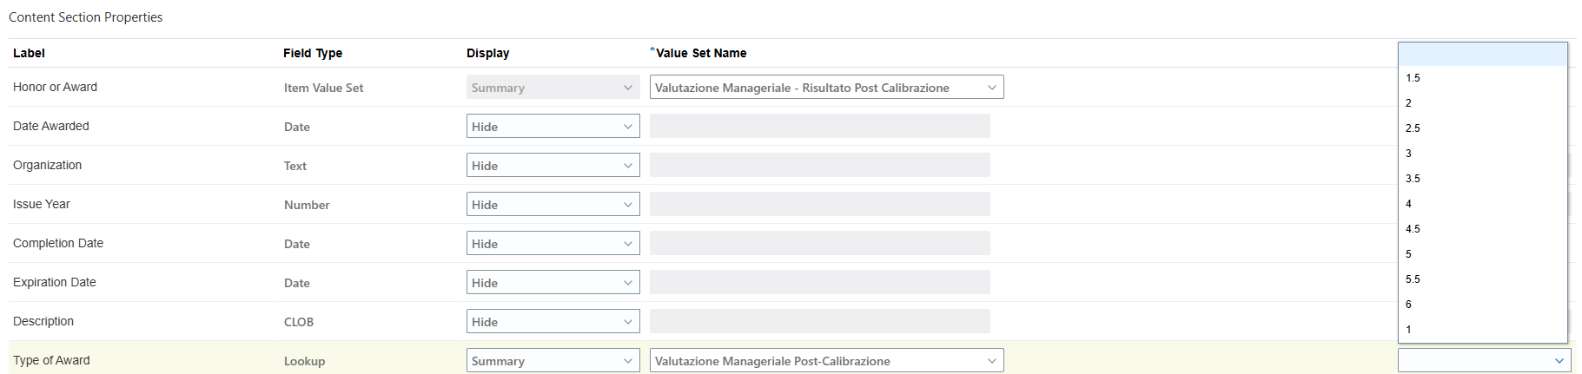This screenshot has height=374, width=1582.
Task: Open Display dropdown for Expiration Date
Action: click(553, 282)
